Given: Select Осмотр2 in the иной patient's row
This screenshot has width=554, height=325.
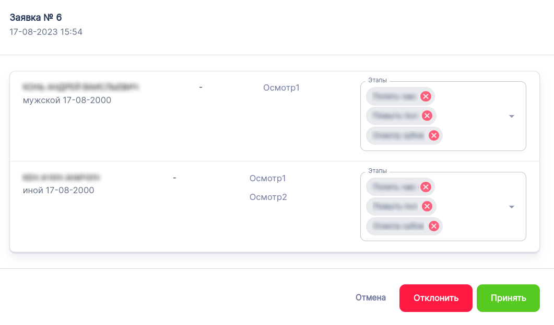Looking at the screenshot, I should (x=268, y=197).
